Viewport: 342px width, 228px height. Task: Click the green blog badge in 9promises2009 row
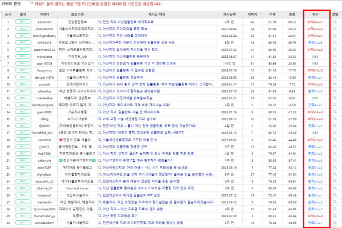coord(23,209)
